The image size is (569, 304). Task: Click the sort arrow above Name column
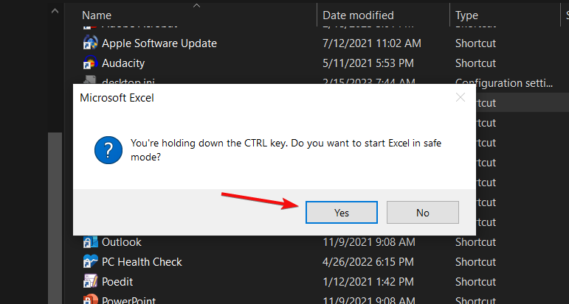tap(197, 6)
